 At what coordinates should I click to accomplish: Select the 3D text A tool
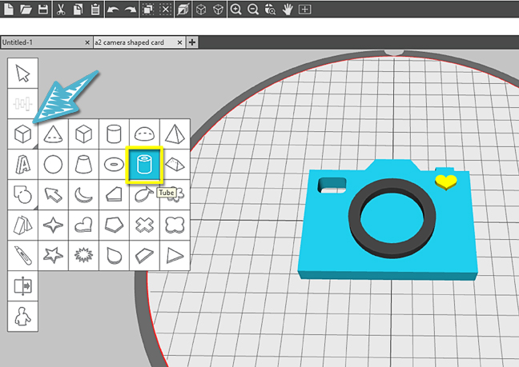(23, 165)
